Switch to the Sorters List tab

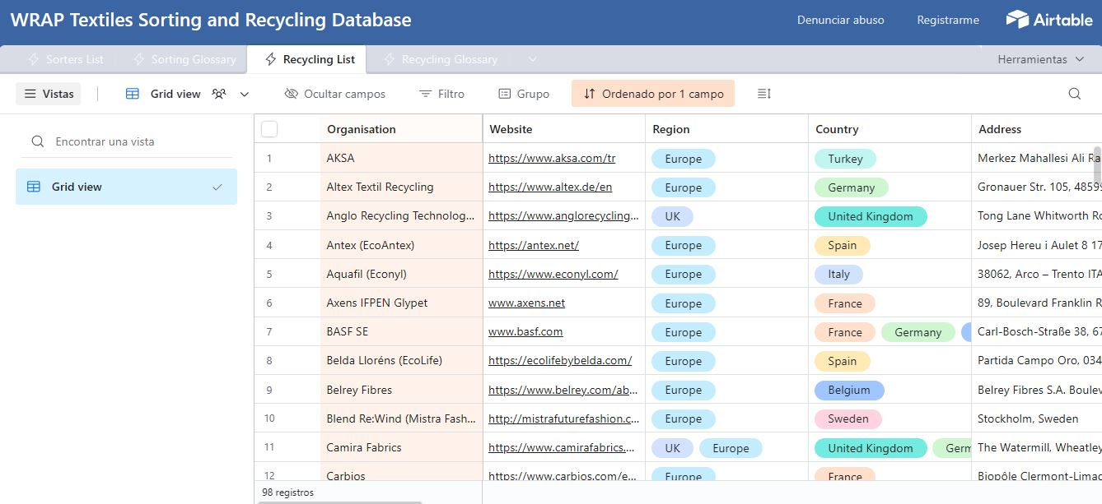tap(66, 59)
